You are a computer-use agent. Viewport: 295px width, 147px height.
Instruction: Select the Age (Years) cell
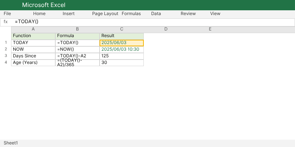click(x=33, y=62)
